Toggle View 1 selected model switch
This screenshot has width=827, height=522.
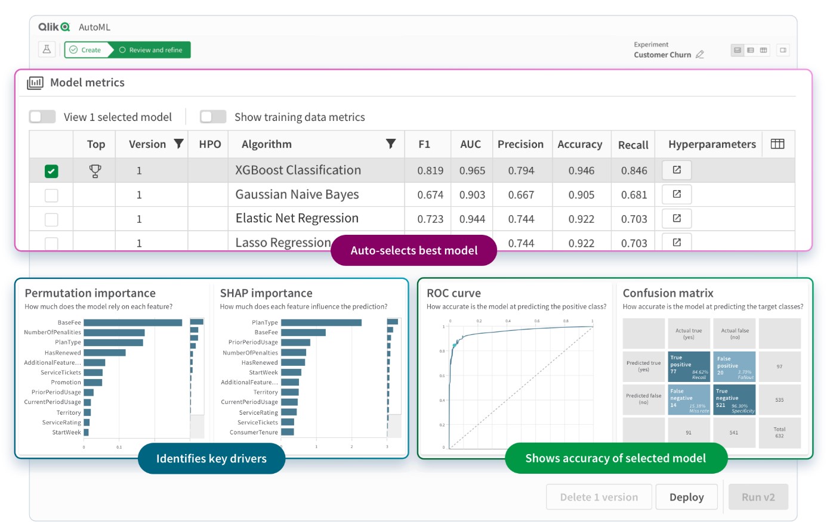[x=42, y=117]
